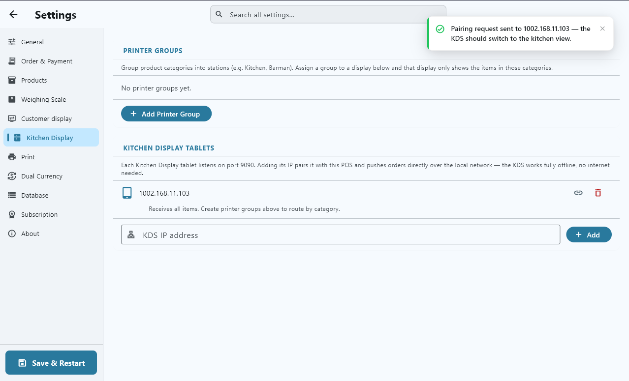Open Database settings
This screenshot has width=629, height=381.
pyautogui.click(x=51, y=195)
